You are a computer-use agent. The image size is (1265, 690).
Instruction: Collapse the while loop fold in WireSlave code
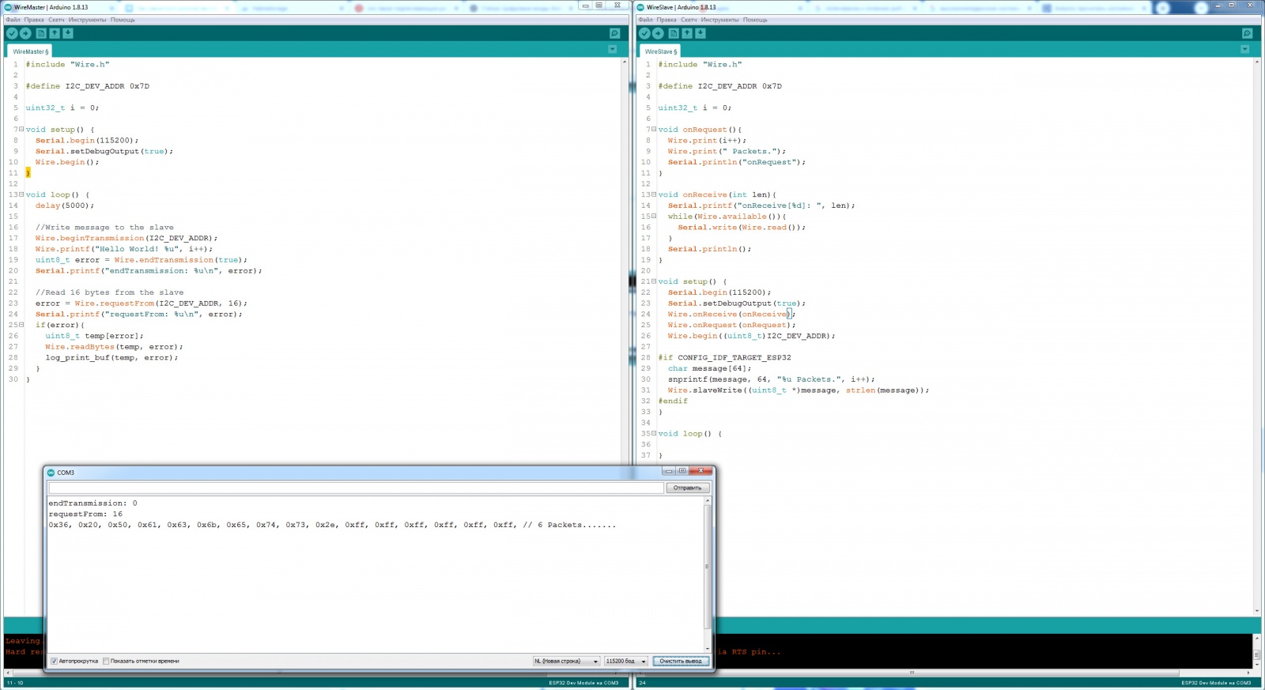coord(654,217)
